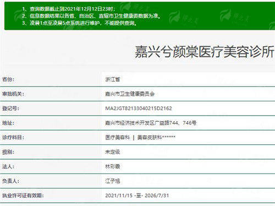Viewport: 275px width, 206px height.
Task: Click notice line 3 about 系统进行维护
Action: coord(79,23)
